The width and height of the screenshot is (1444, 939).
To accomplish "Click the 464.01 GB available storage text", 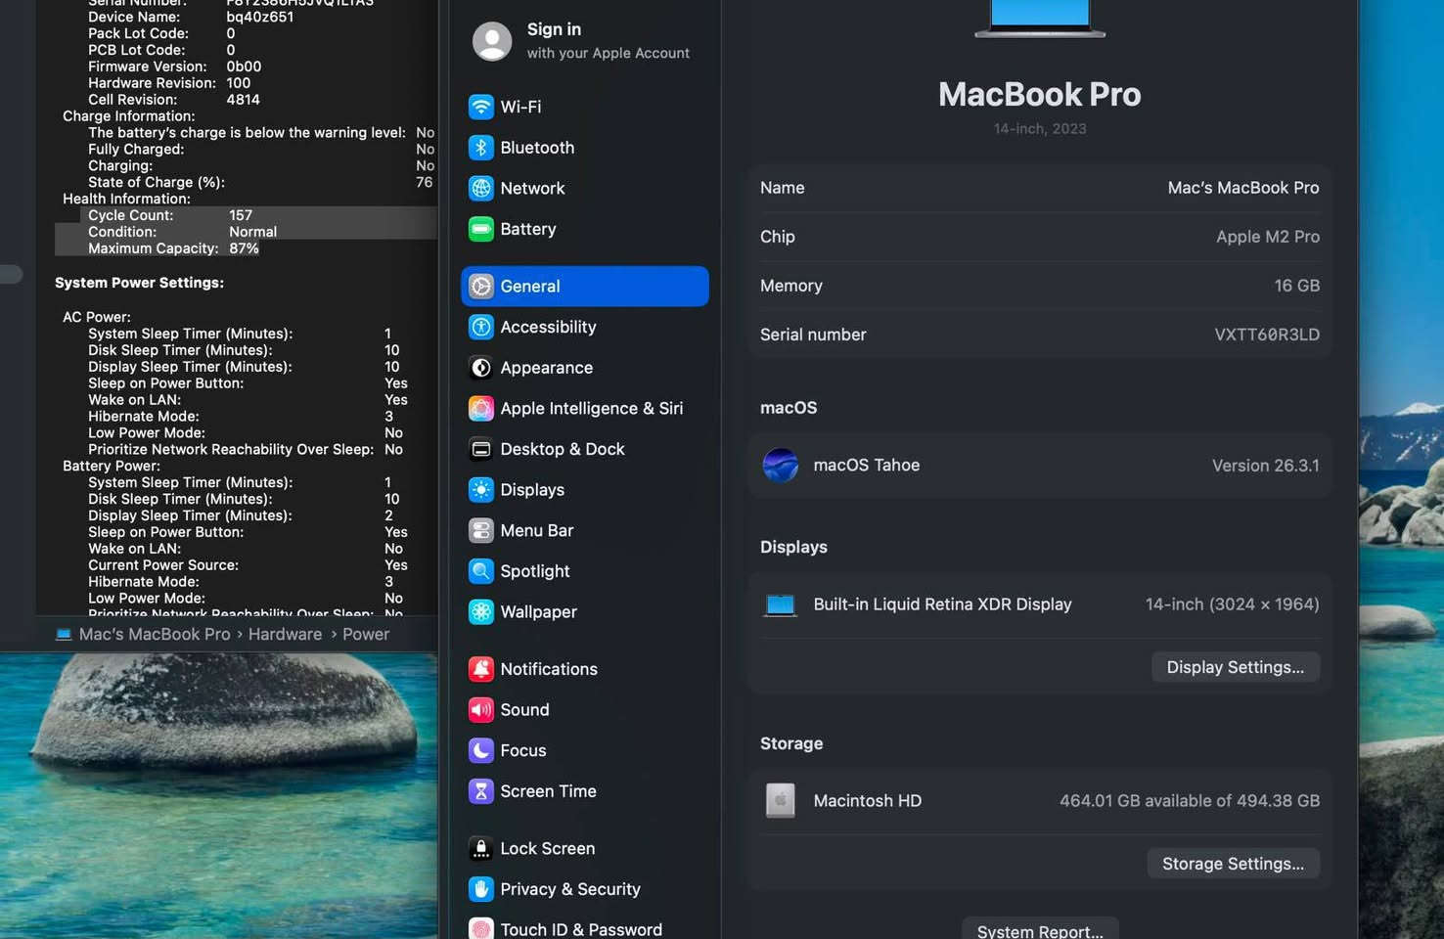I will [x=1190, y=800].
